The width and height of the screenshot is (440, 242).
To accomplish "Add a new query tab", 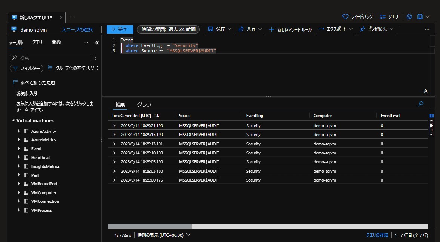I will (x=71, y=17).
